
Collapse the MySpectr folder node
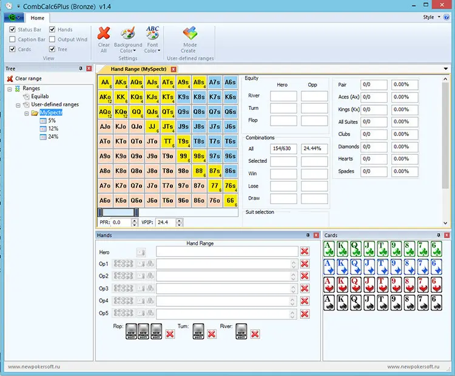(26, 112)
